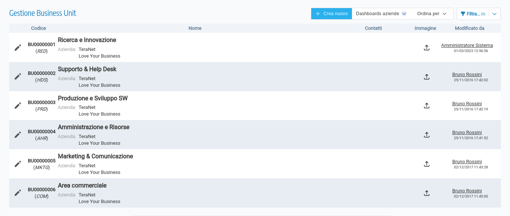Open the Amministratore Sistema user link
This screenshot has width=510, height=216.
[467, 45]
